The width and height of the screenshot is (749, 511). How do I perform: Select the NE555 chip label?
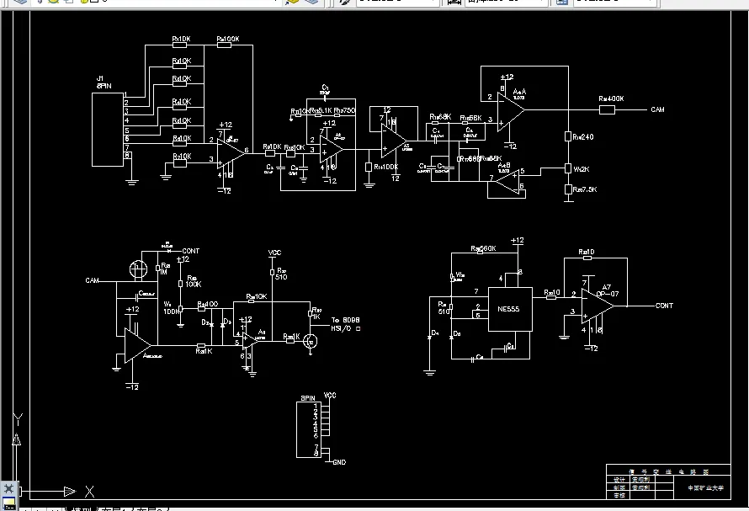[508, 309]
